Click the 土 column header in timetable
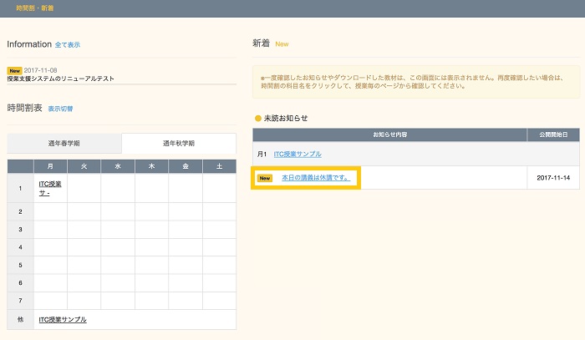585x340 pixels. pos(219,166)
